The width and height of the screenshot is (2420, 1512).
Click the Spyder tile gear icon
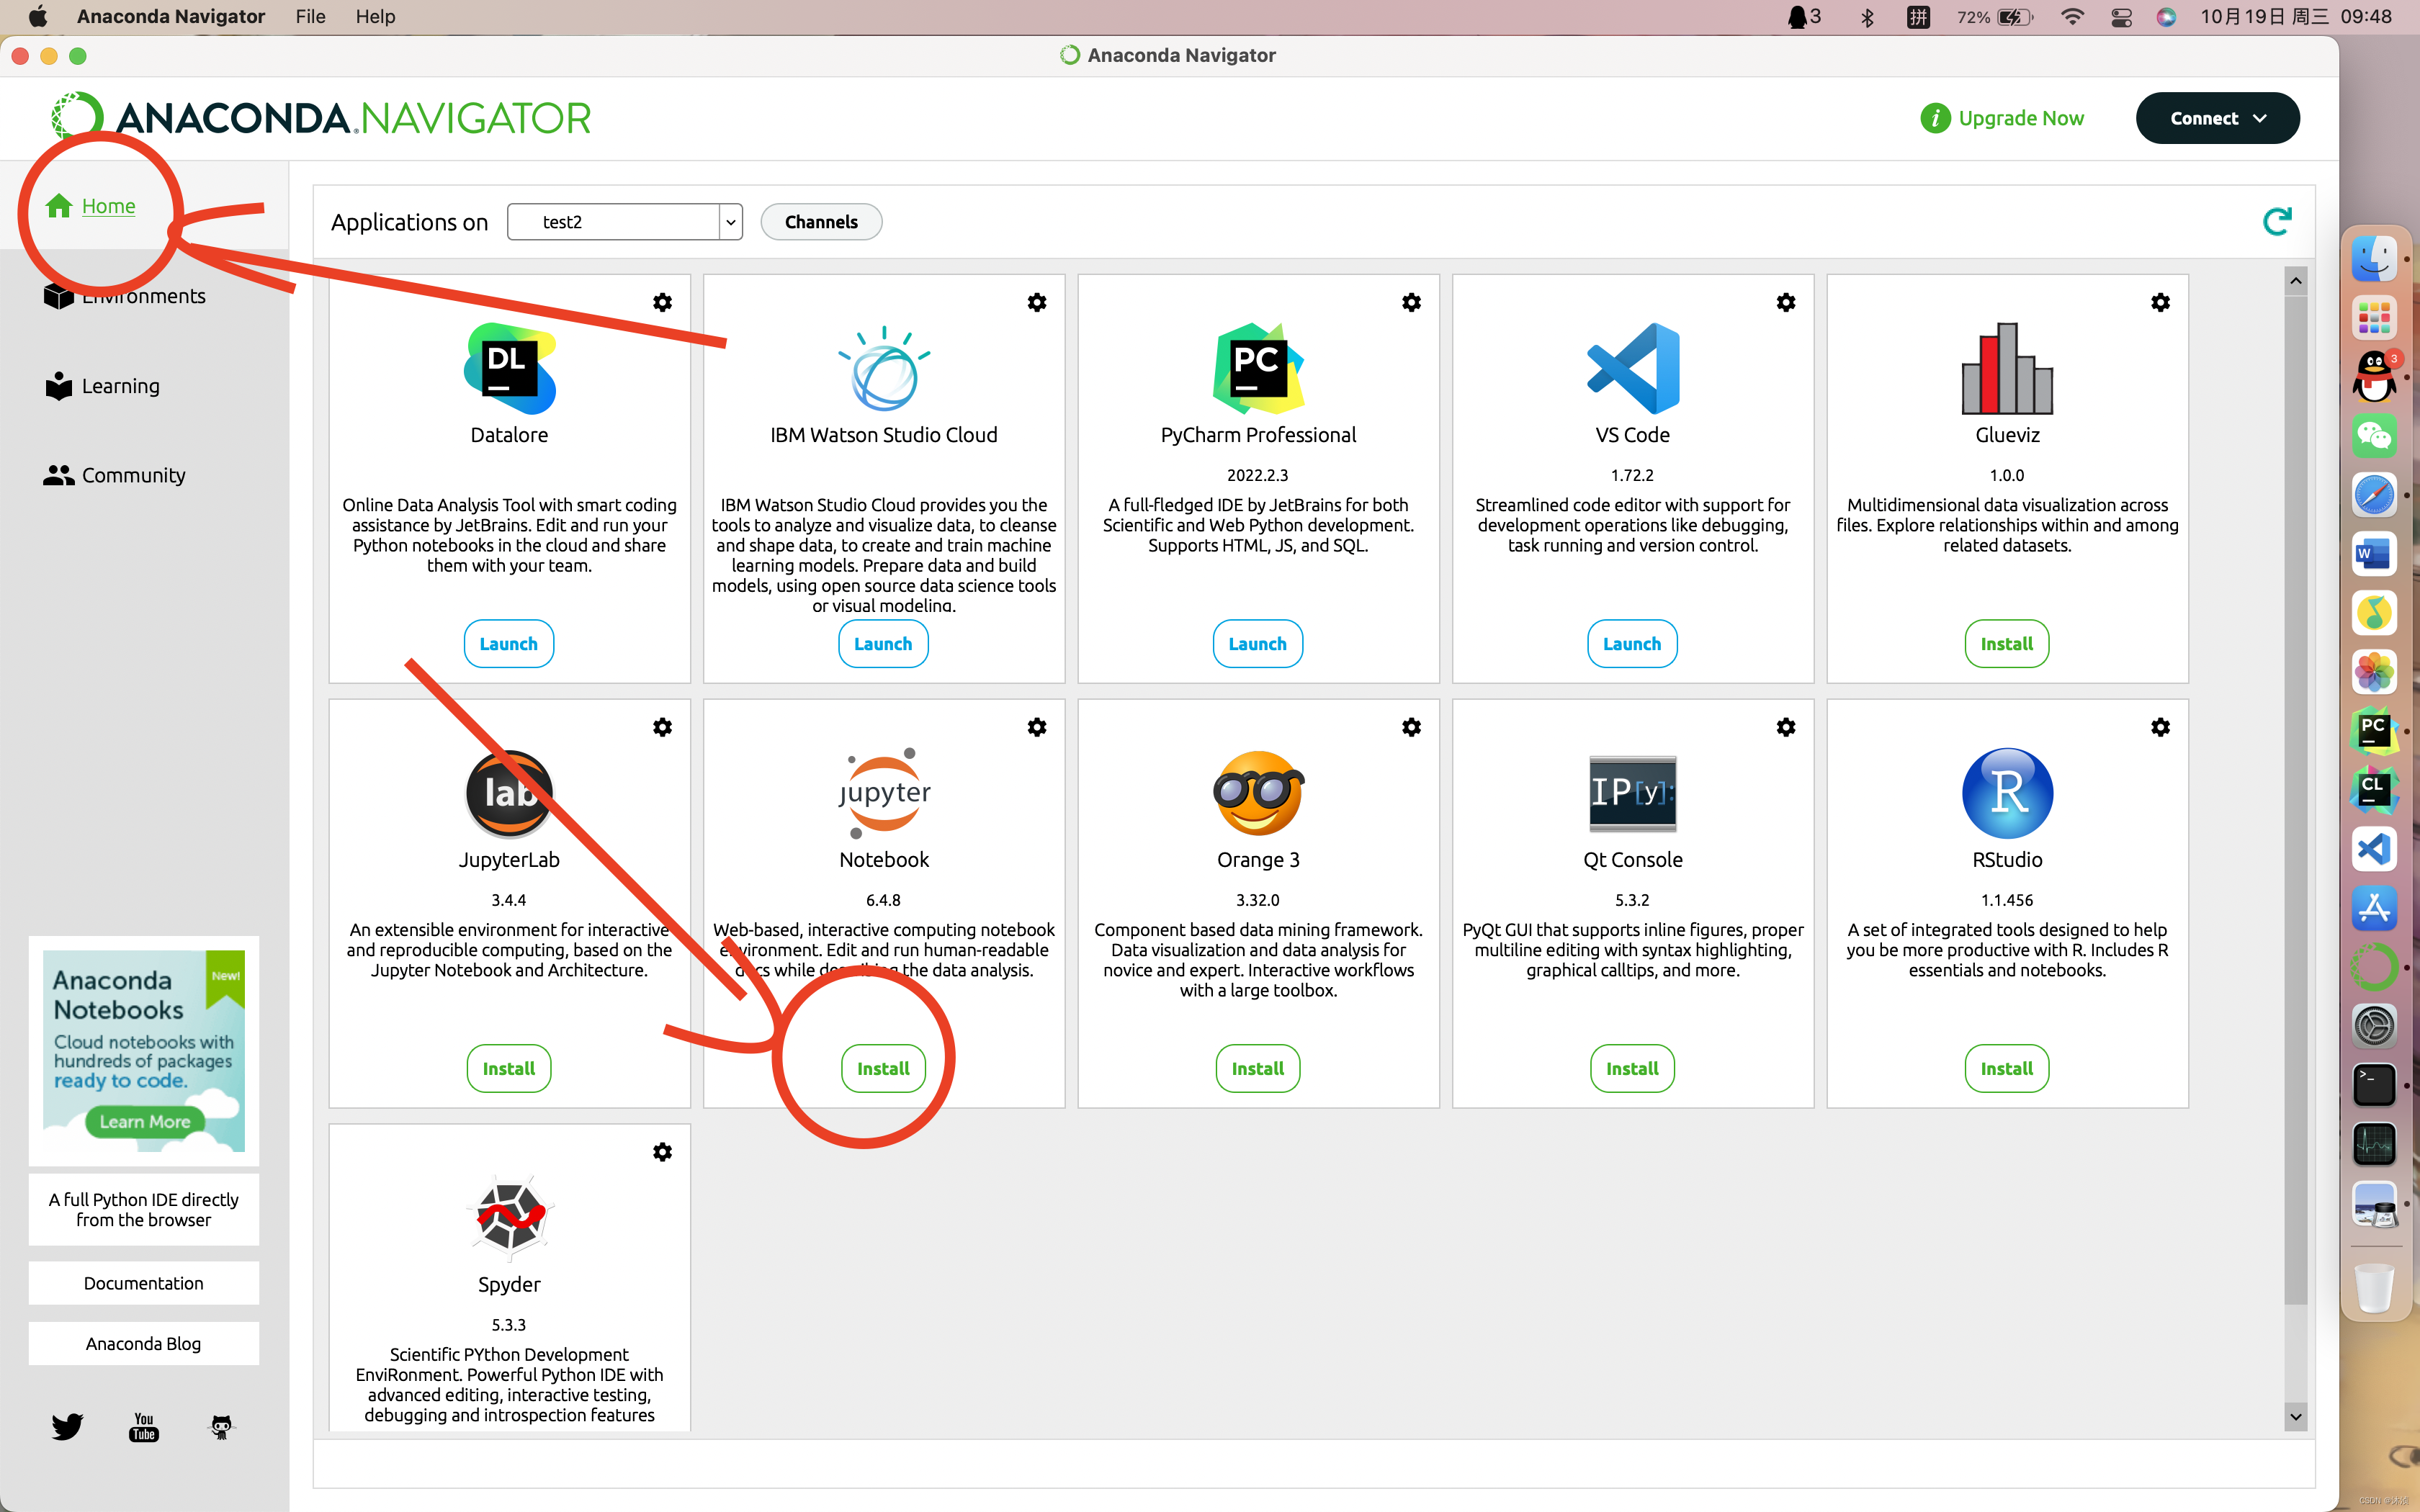(662, 1152)
